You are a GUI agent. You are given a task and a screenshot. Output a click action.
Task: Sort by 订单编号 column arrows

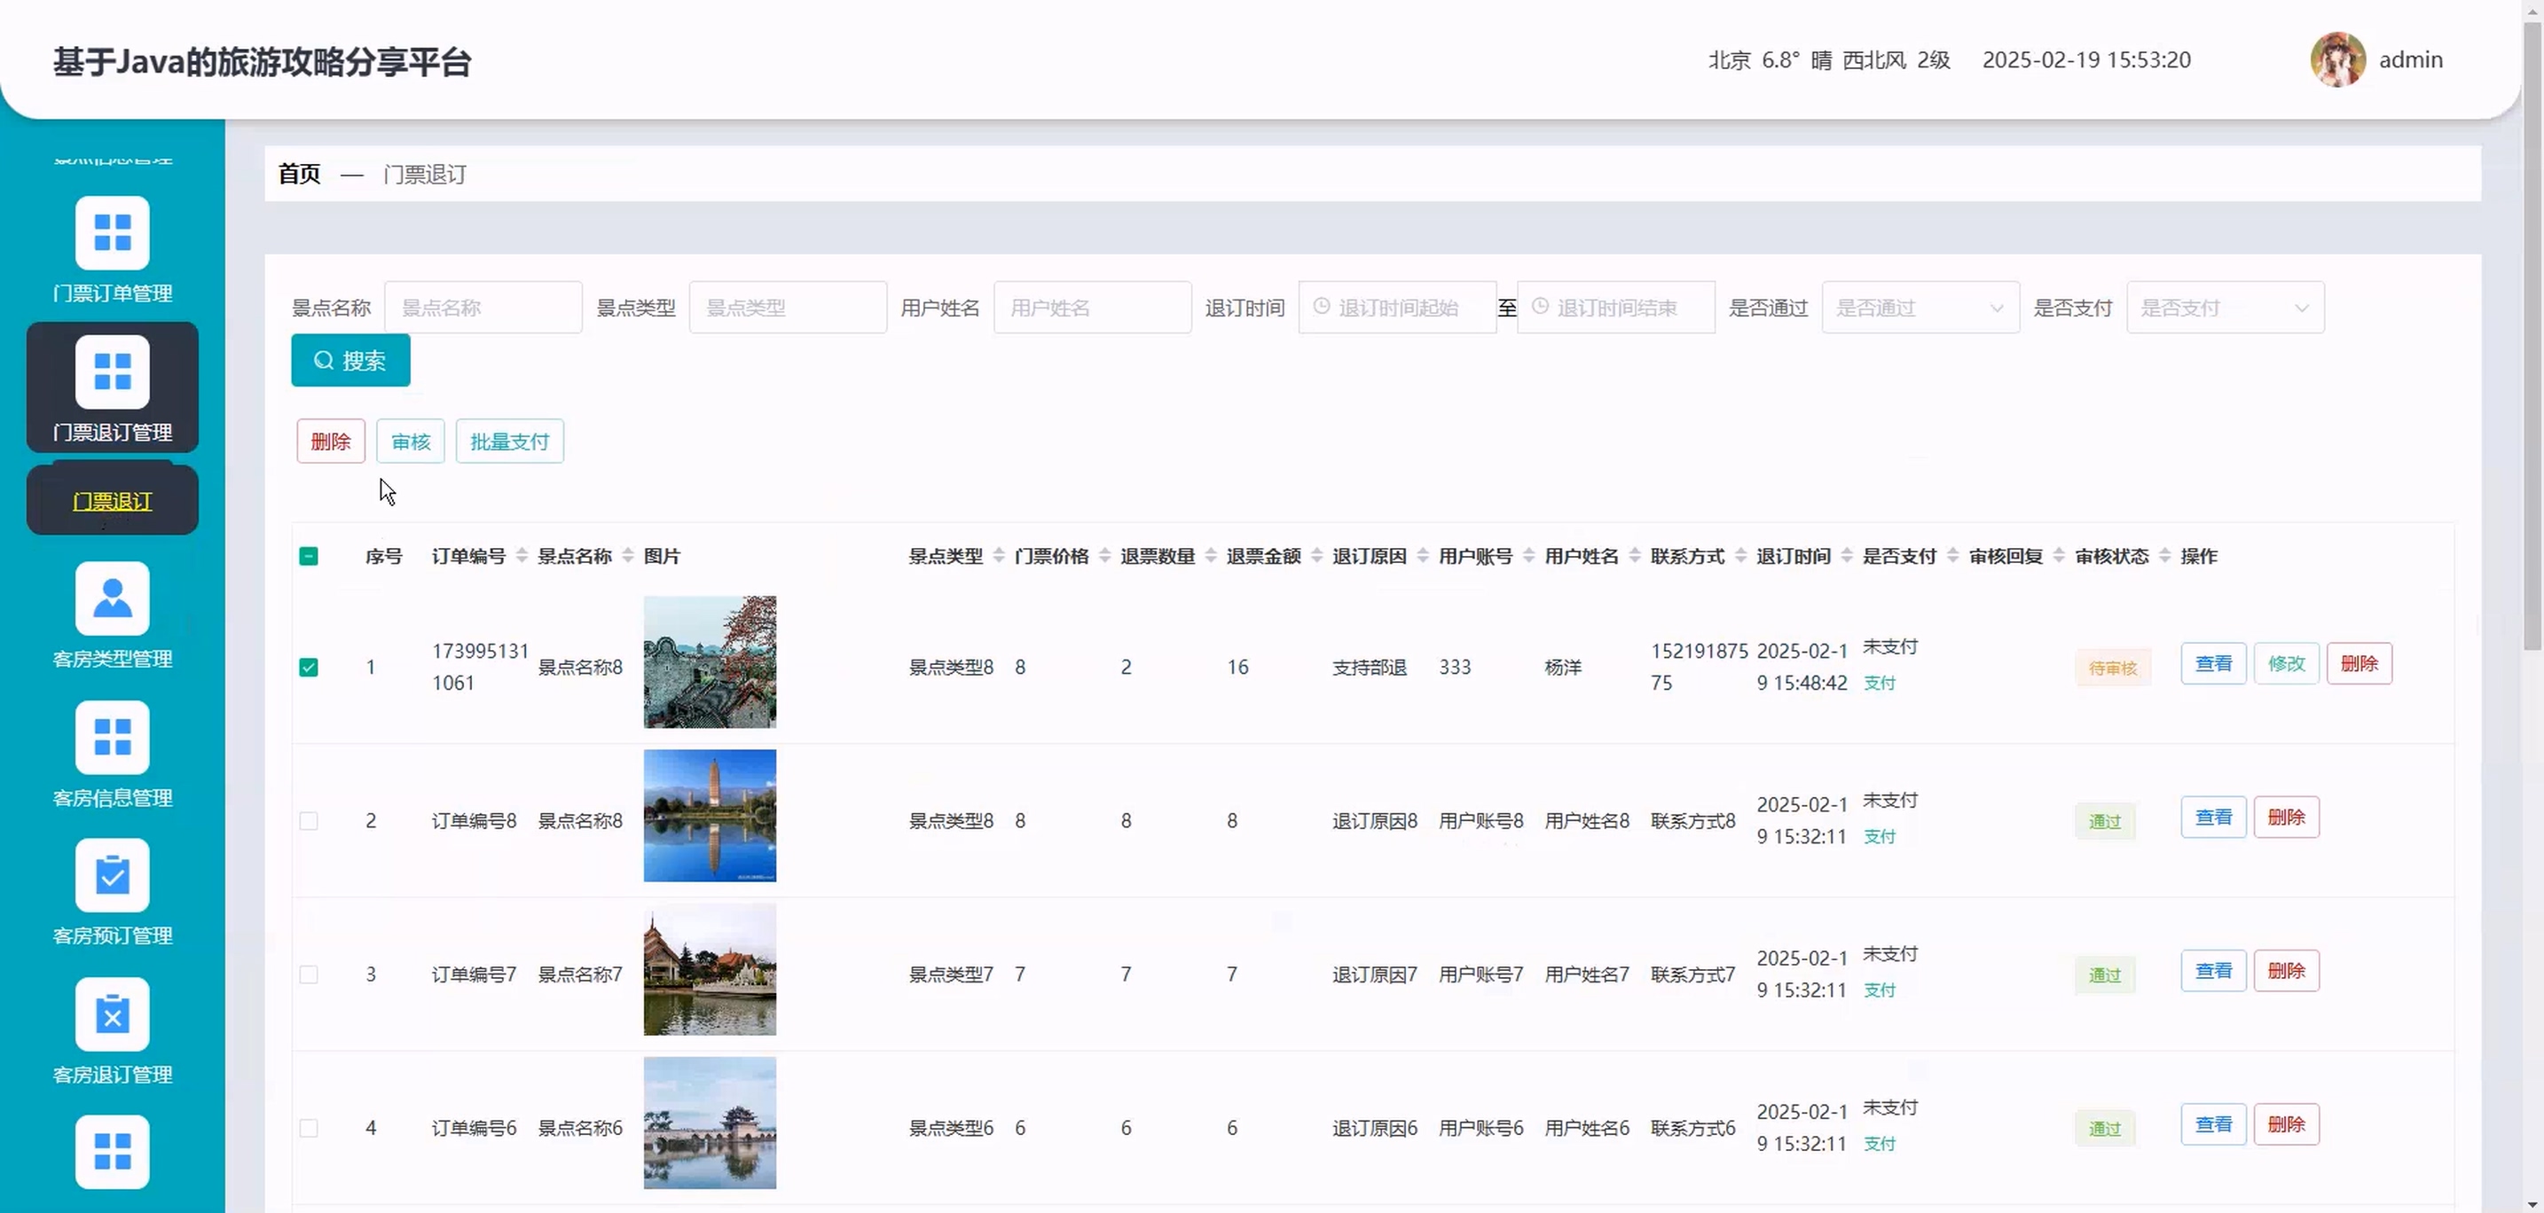[x=522, y=557]
